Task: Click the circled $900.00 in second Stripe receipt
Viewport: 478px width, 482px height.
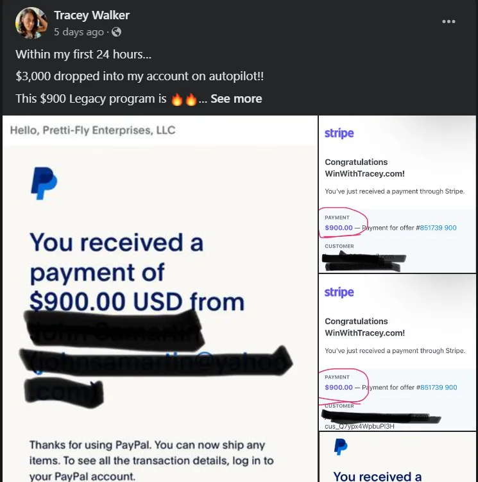Action: [x=339, y=387]
